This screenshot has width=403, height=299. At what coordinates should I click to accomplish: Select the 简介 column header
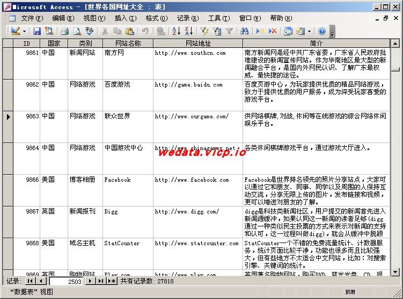pos(316,43)
